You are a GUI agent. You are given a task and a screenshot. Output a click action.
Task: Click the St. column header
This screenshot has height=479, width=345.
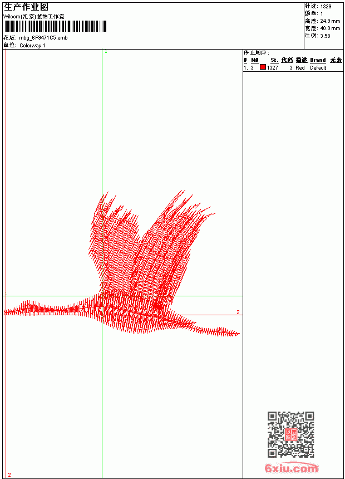click(x=274, y=60)
